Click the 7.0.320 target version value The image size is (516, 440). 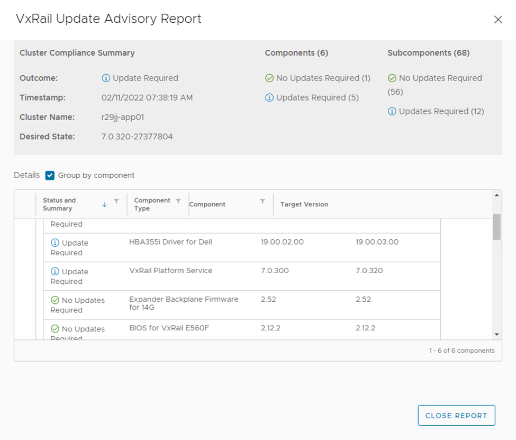coord(369,271)
